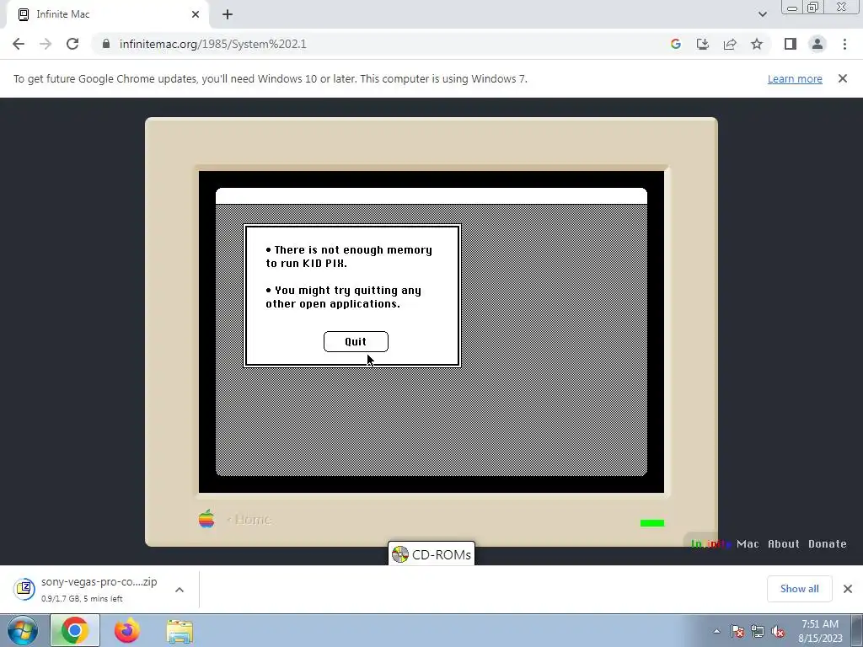Open the Donate link
The height and width of the screenshot is (647, 863).
(828, 543)
